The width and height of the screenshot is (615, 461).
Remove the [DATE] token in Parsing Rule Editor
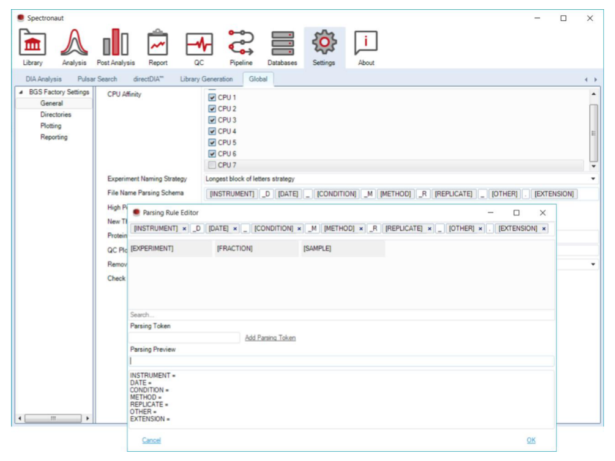(235, 229)
